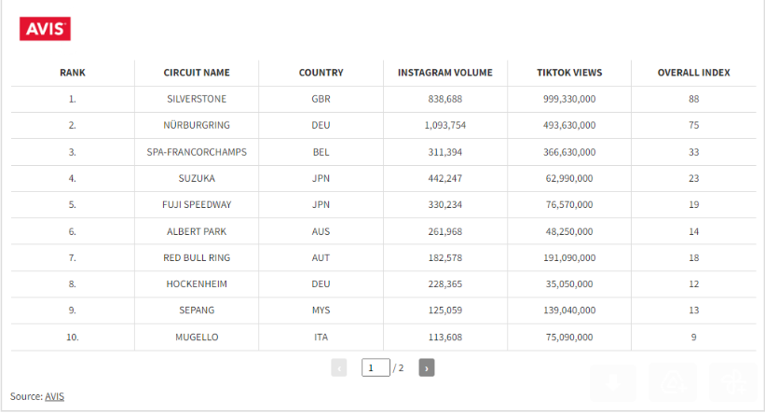Select the SILVERSTONE circuit cell
The width and height of the screenshot is (765, 413).
click(197, 99)
